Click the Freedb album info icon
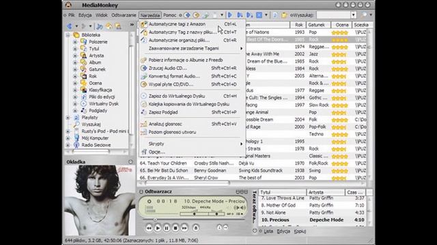Screen dimensions: 437x245 tap(143, 60)
